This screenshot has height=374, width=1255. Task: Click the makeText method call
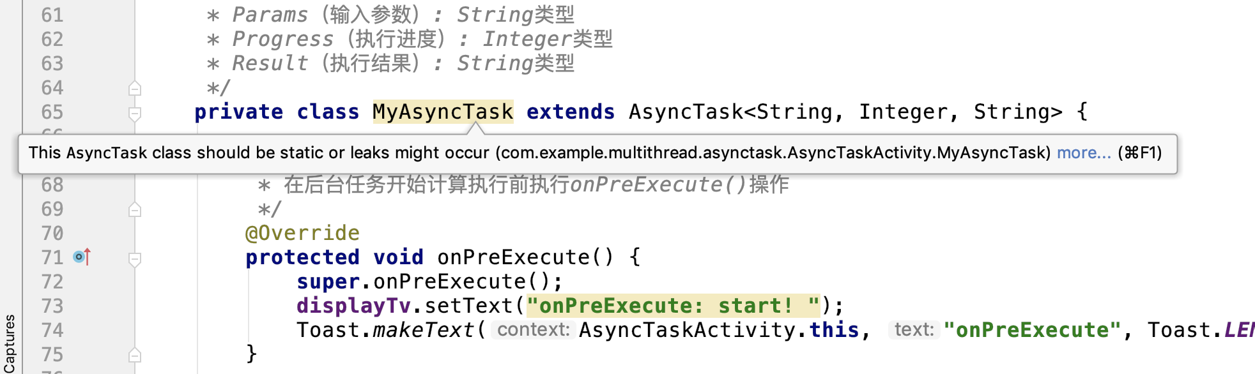[424, 330]
